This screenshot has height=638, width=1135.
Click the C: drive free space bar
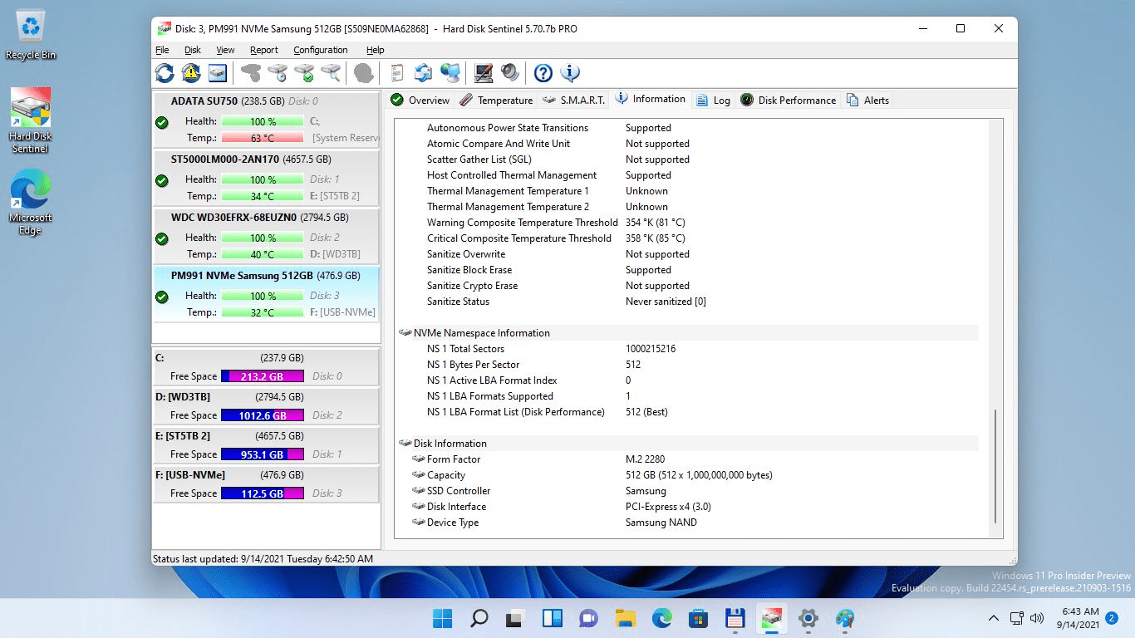coord(263,375)
